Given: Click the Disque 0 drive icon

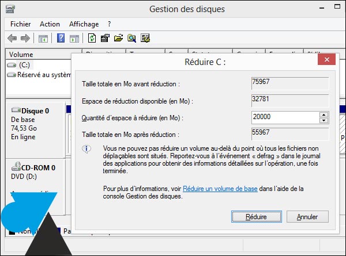Looking at the screenshot, I should 16,110.
